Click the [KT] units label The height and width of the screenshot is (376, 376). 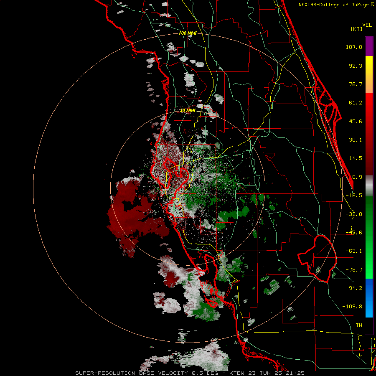tap(357, 29)
